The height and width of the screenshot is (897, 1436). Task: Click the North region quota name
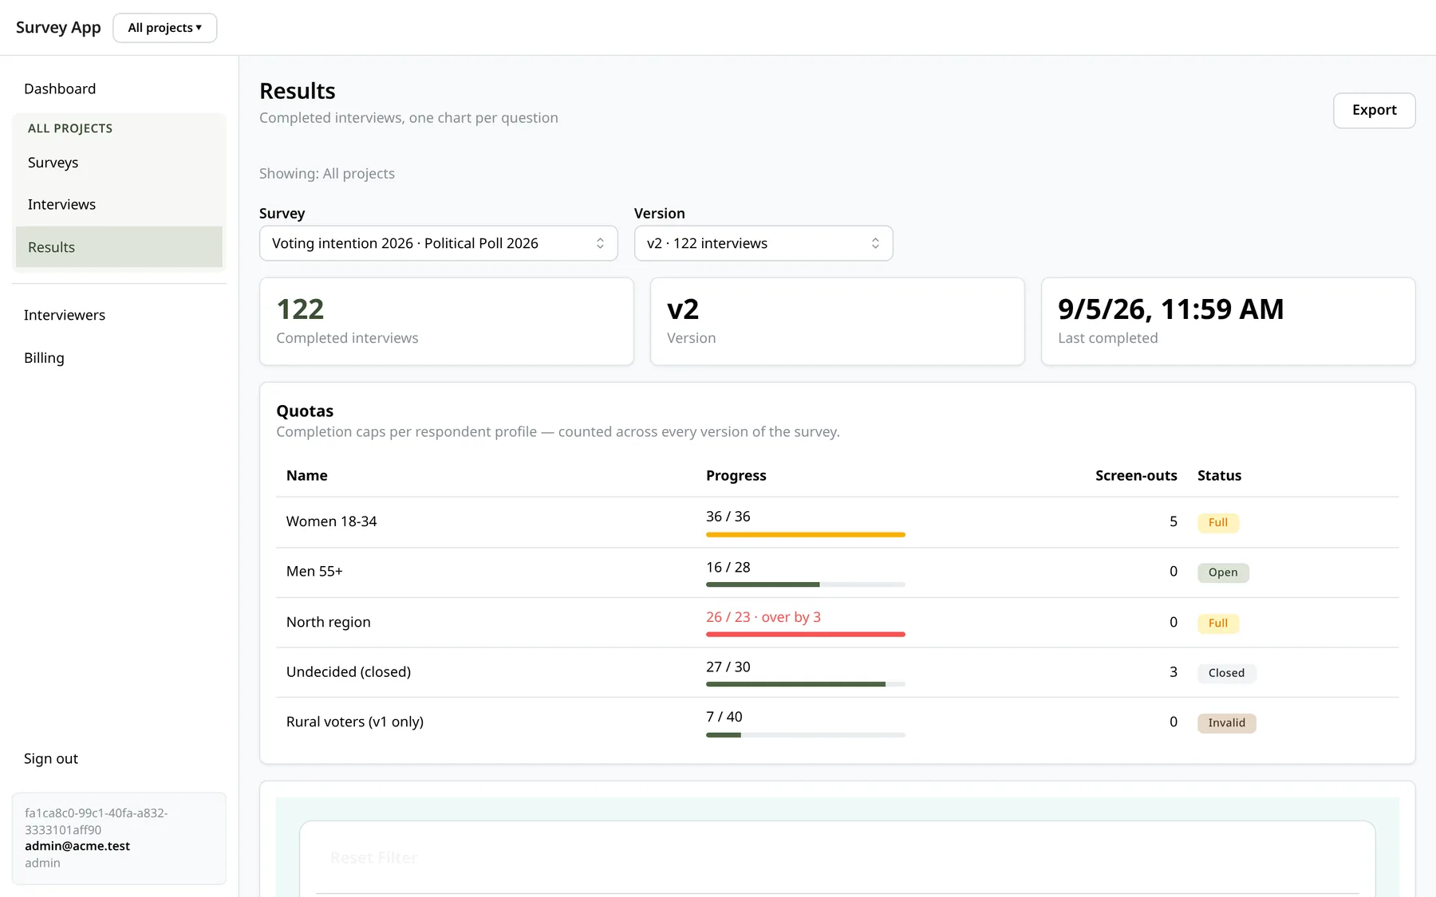[x=328, y=622]
